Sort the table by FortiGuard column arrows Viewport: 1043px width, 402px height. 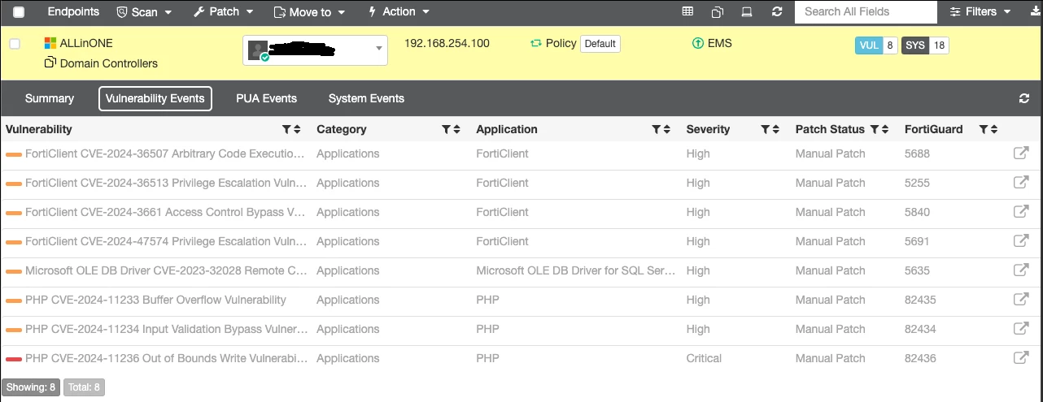click(x=993, y=129)
